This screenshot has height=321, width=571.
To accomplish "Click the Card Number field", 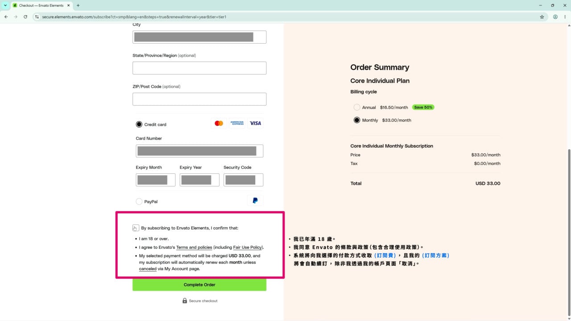I will (x=199, y=151).
